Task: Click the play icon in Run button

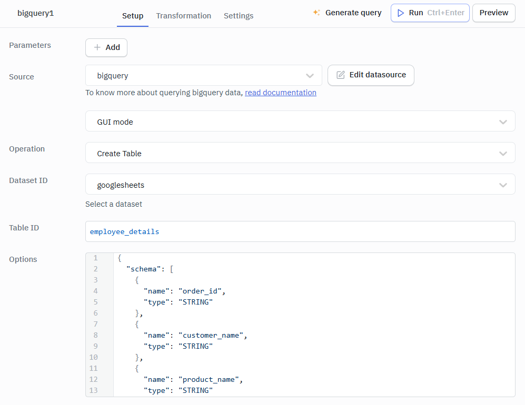Action: click(400, 13)
